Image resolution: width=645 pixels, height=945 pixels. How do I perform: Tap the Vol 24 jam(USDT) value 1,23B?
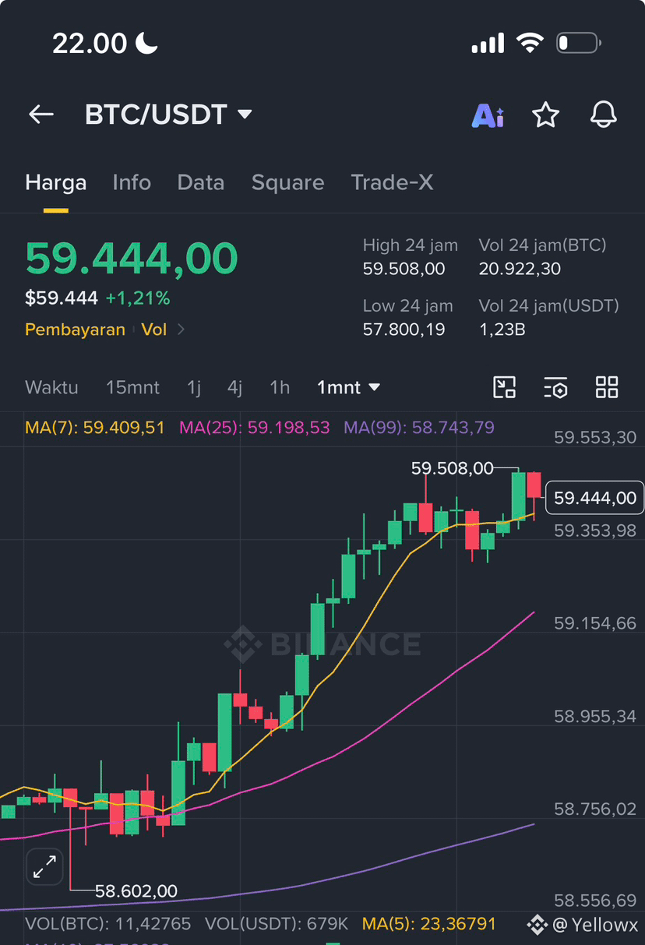tap(502, 330)
